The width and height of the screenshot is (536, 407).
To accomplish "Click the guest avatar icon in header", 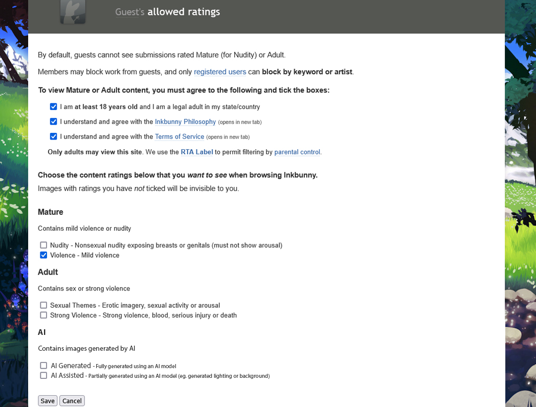I will 73,11.
